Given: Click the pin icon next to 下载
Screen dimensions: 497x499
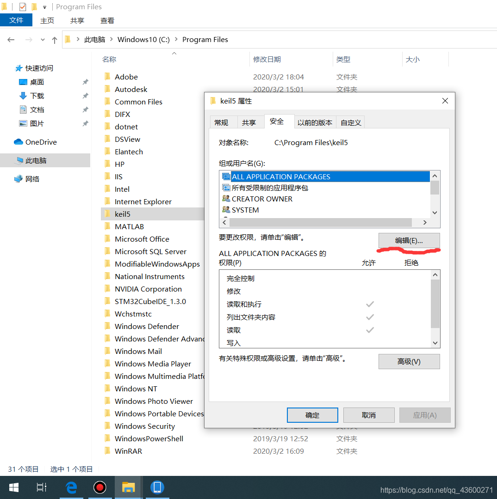Looking at the screenshot, I should 85,96.
